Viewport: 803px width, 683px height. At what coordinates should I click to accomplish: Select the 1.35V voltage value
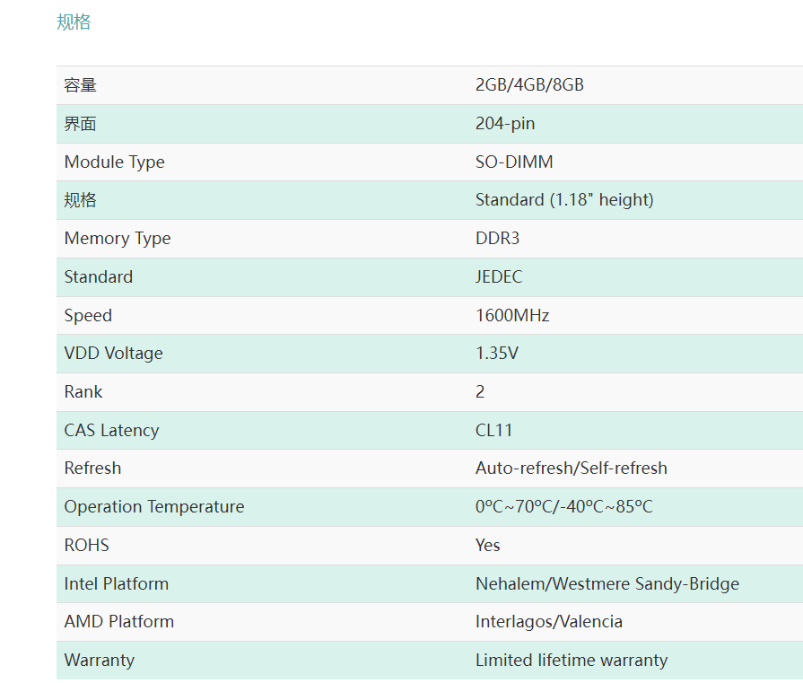pos(497,353)
